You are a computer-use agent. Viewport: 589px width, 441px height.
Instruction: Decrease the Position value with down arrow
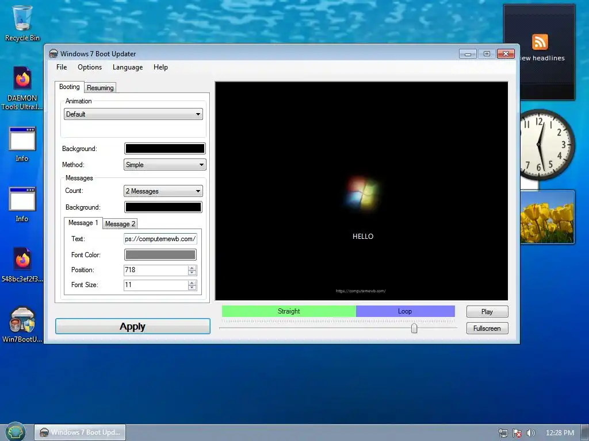click(192, 273)
